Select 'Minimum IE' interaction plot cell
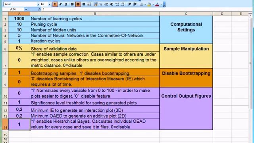This screenshot has height=143, width=254. (95, 110)
